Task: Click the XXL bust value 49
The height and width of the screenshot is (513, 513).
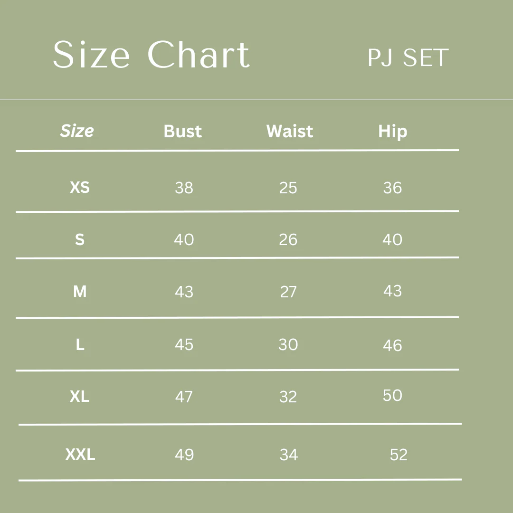Action: click(x=184, y=455)
